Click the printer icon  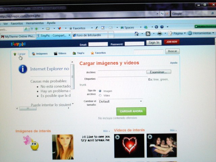[x=160, y=33]
